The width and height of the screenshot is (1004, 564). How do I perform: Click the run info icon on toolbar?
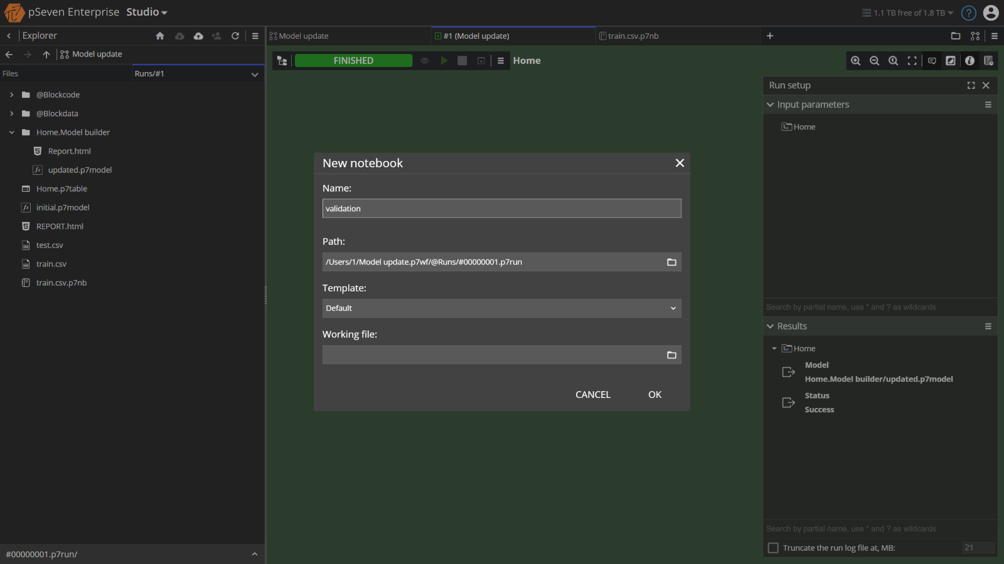969,60
